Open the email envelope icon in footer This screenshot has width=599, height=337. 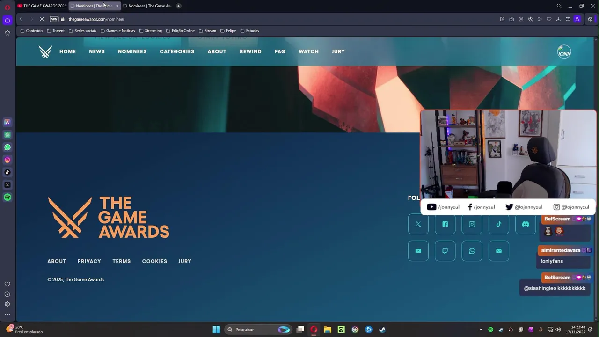point(499,251)
